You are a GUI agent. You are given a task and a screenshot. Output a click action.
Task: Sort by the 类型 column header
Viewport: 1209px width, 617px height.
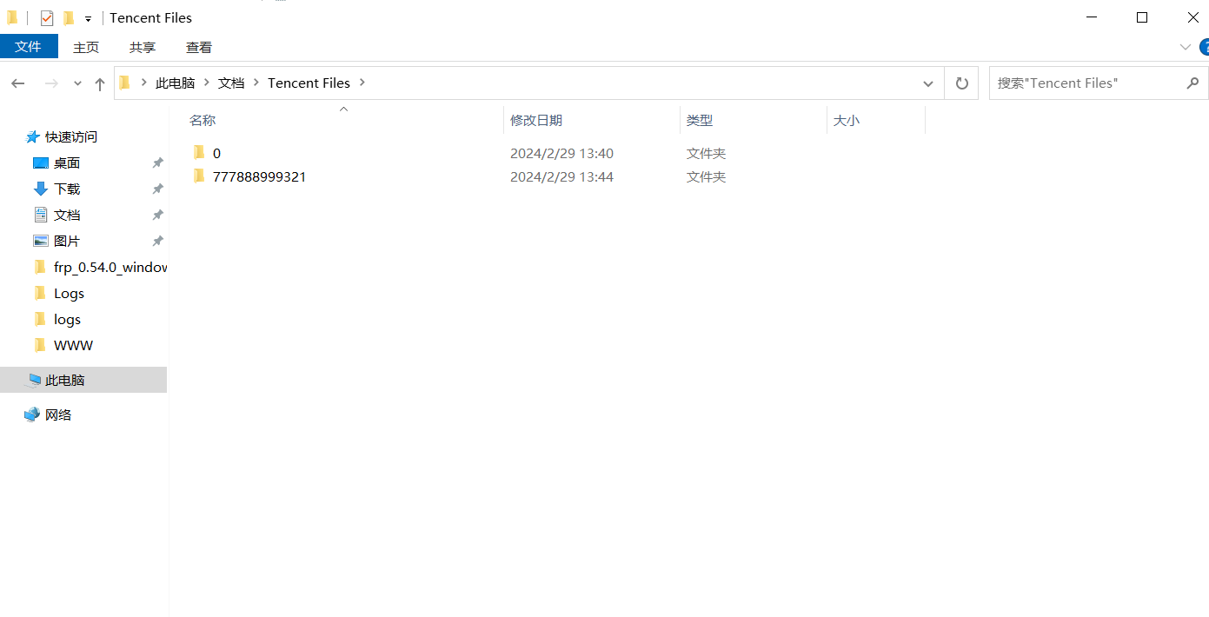pos(700,121)
